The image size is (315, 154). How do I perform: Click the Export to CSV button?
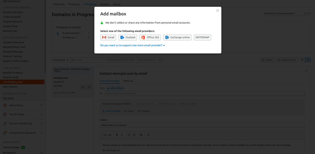(286, 60)
